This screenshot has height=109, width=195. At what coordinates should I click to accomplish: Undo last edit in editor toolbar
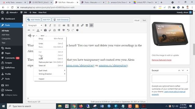pos(68,30)
